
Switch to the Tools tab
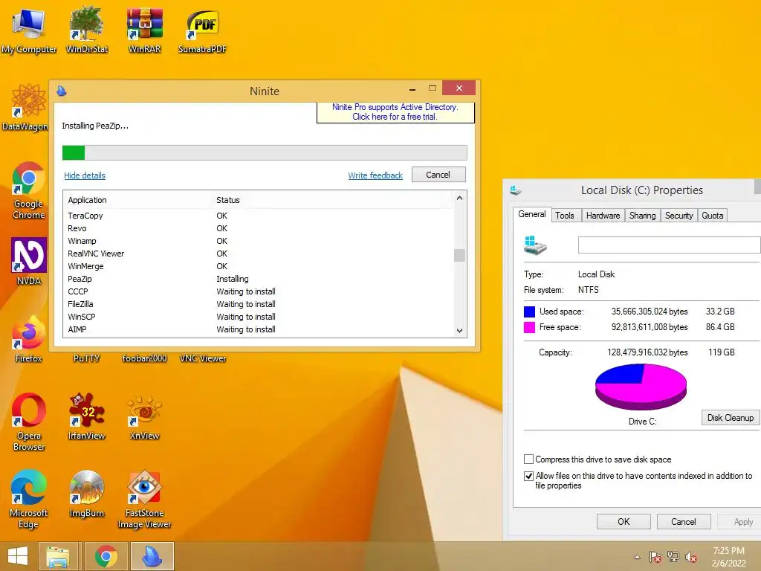pos(565,215)
